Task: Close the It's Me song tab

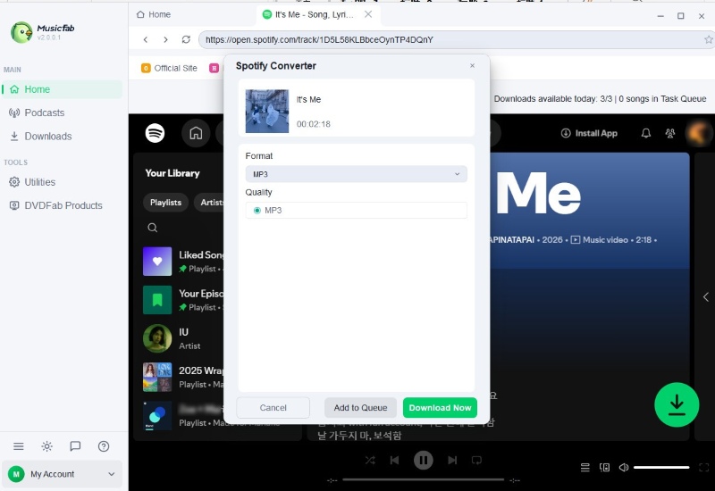Action: tap(368, 14)
